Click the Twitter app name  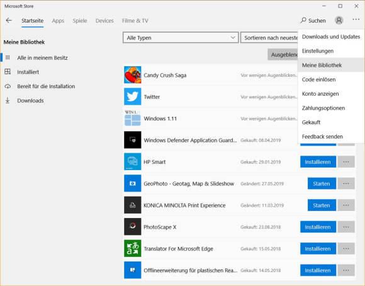[152, 97]
